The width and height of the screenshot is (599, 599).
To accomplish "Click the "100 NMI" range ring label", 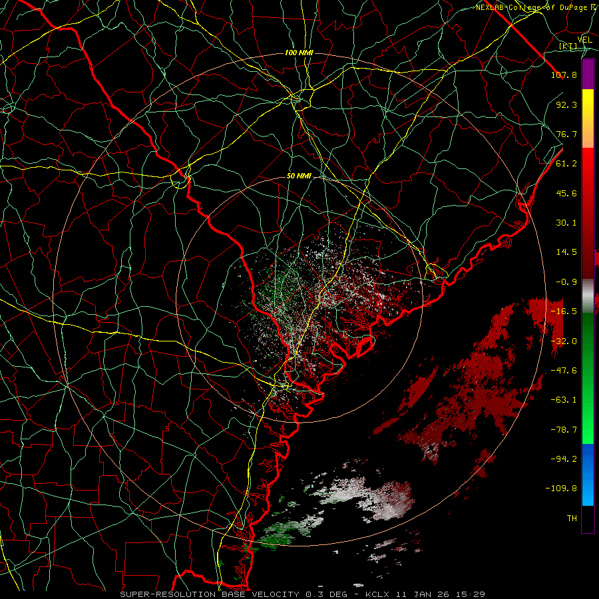I will tap(299, 53).
